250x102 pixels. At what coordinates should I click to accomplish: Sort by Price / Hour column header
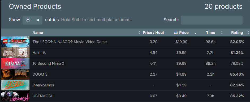tap(153, 33)
